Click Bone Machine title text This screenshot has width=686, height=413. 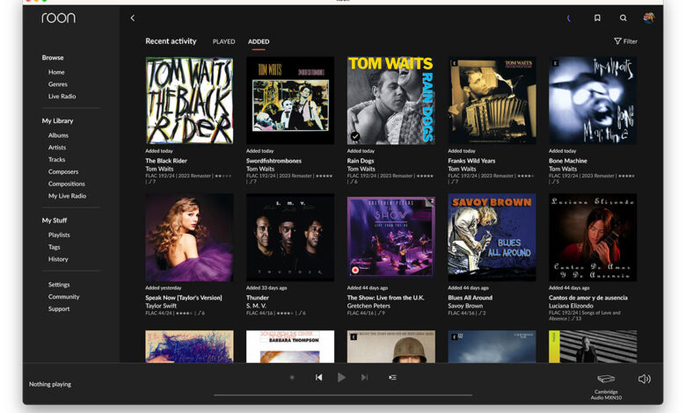click(x=568, y=161)
